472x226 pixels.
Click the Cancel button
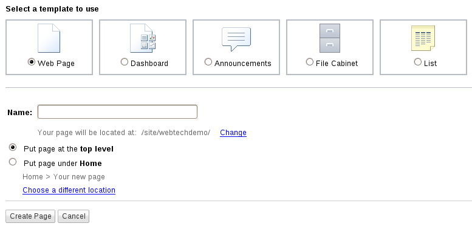click(x=74, y=216)
